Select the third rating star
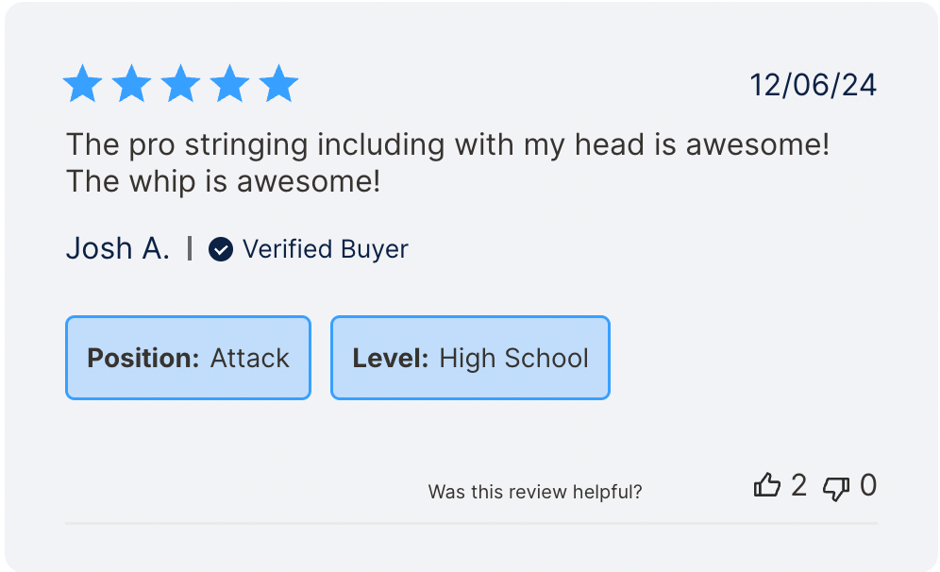Screen dimensions: 940x572 (180, 84)
